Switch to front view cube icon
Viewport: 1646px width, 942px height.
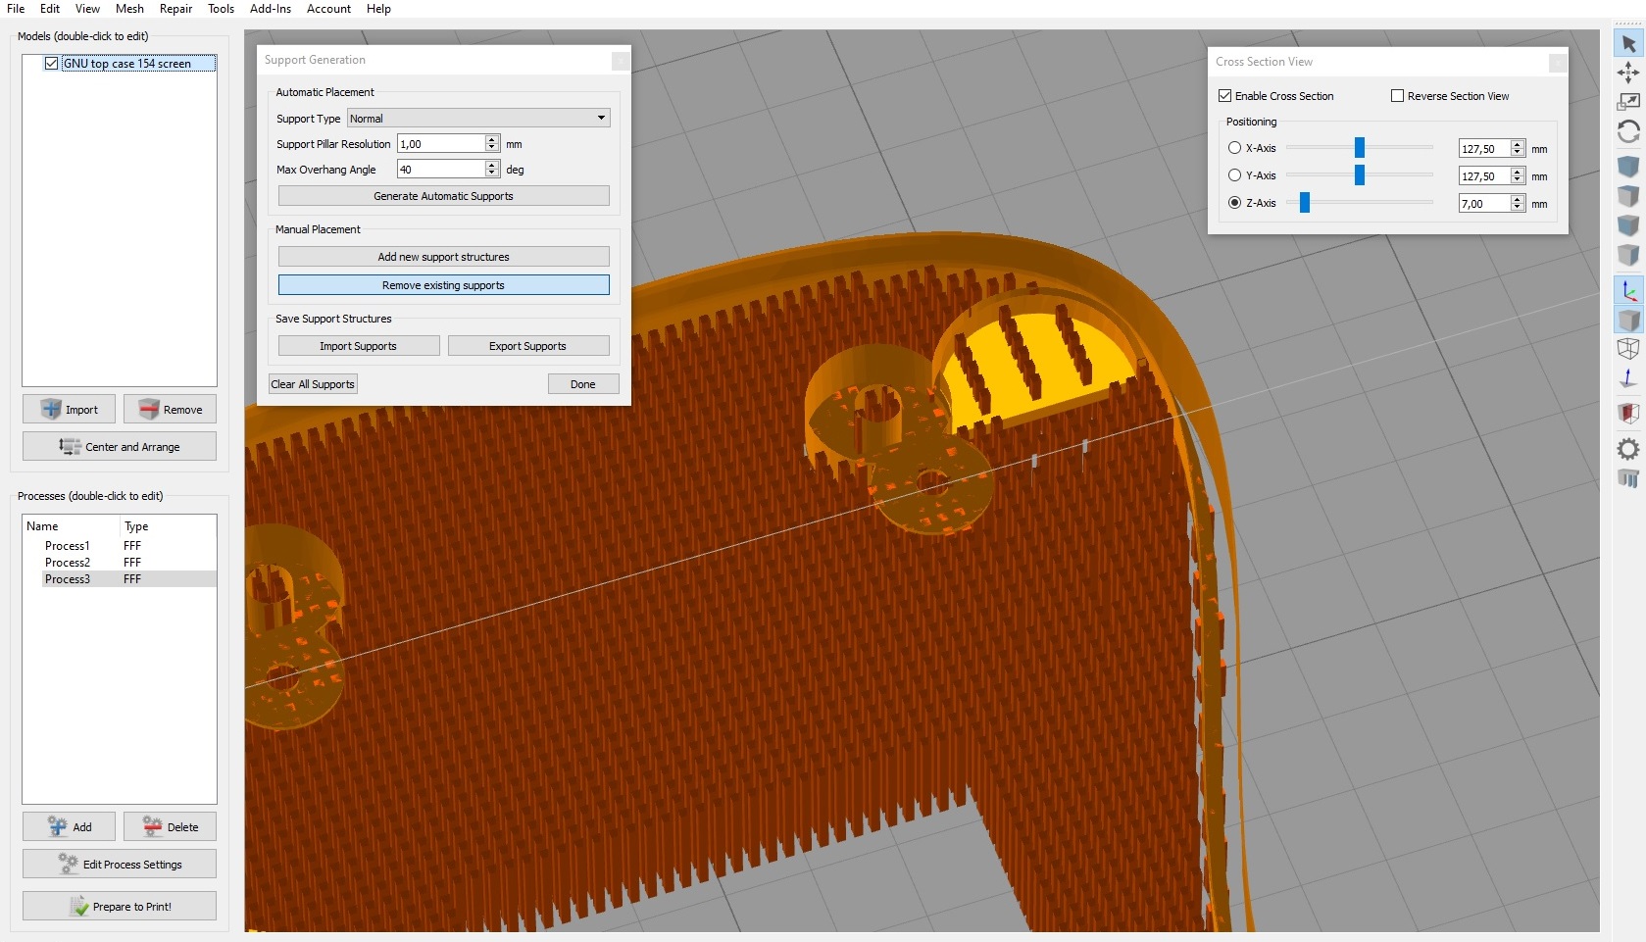point(1628,225)
